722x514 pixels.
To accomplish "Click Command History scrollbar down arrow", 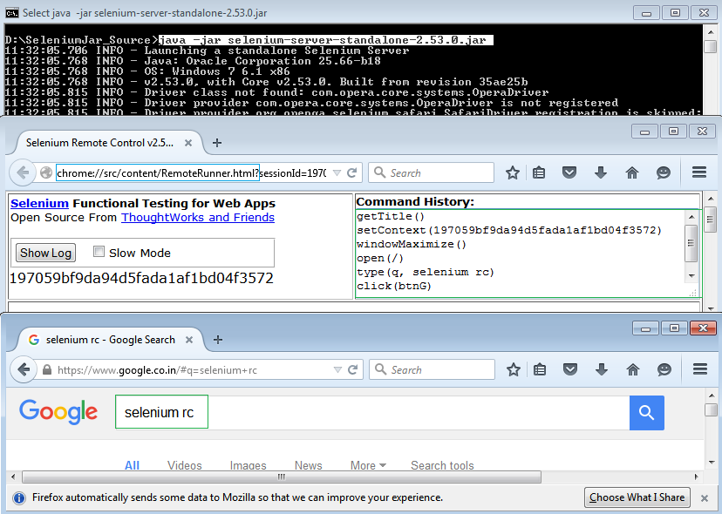I will coord(691,275).
